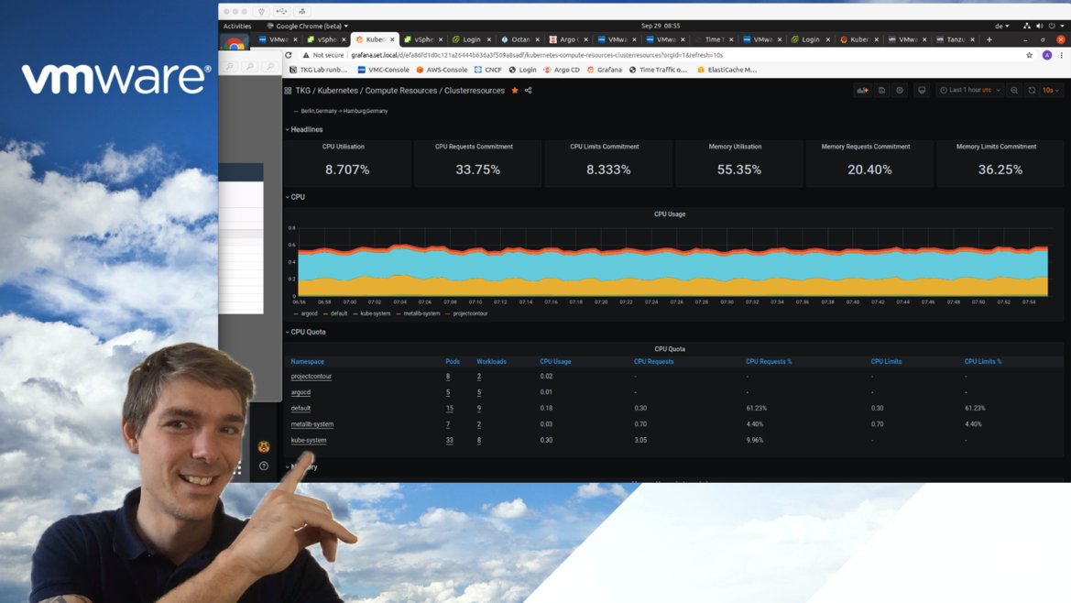1071x603 pixels.
Task: Open the Chrome three-dot menu
Action: (x=1062, y=55)
